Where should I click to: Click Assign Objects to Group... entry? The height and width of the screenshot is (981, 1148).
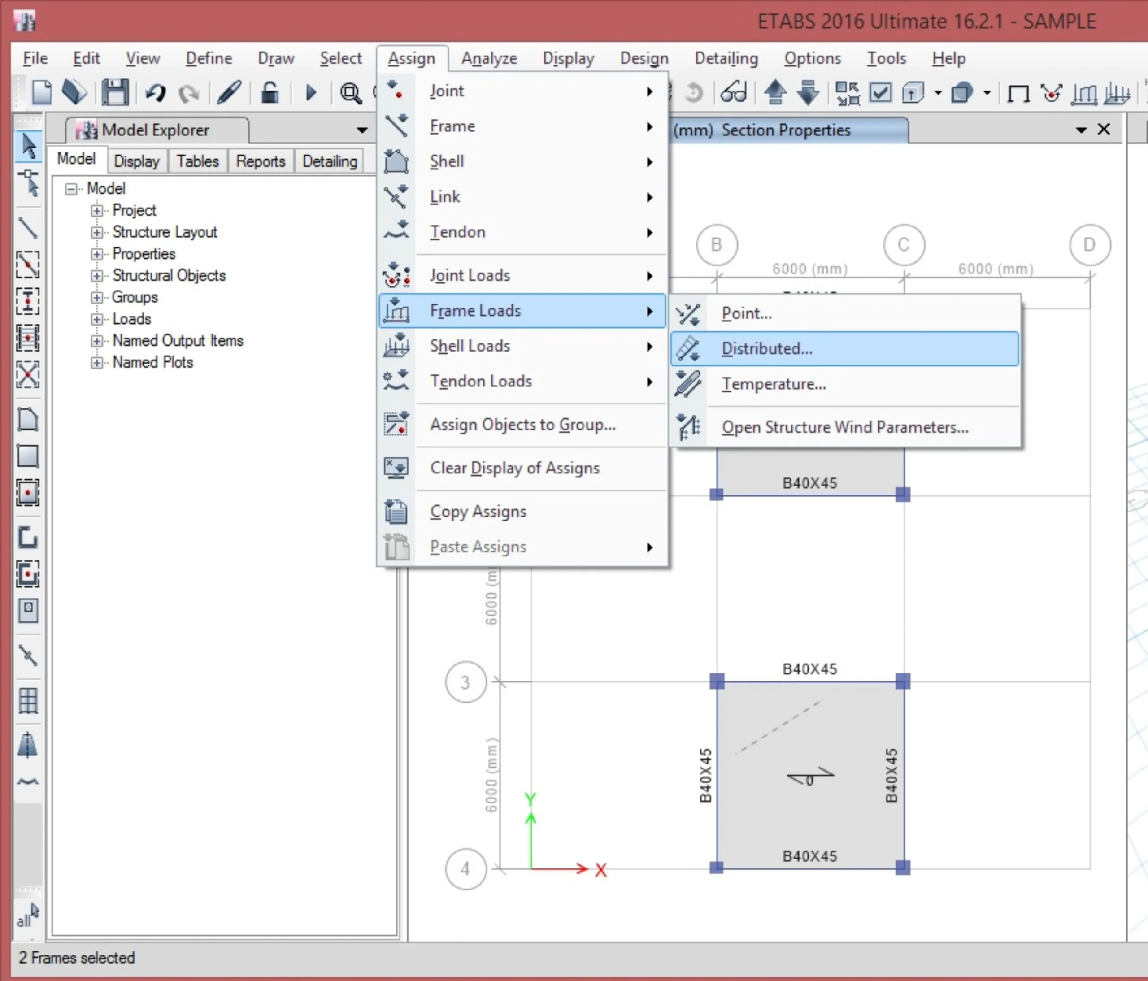(x=522, y=425)
